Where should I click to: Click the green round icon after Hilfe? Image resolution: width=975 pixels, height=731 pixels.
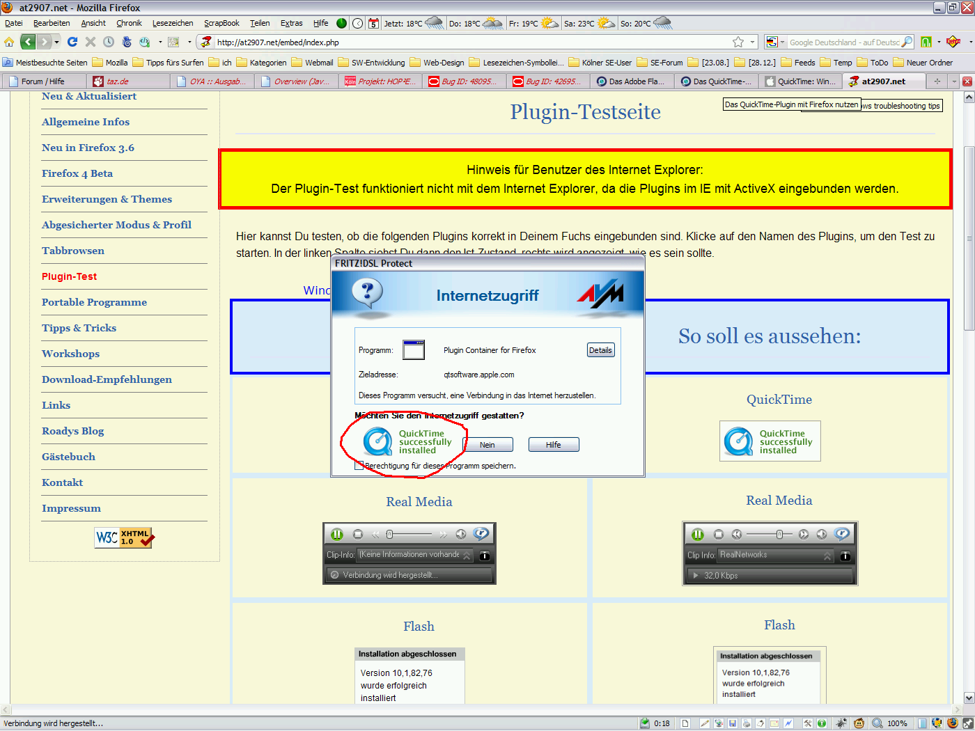point(341,23)
